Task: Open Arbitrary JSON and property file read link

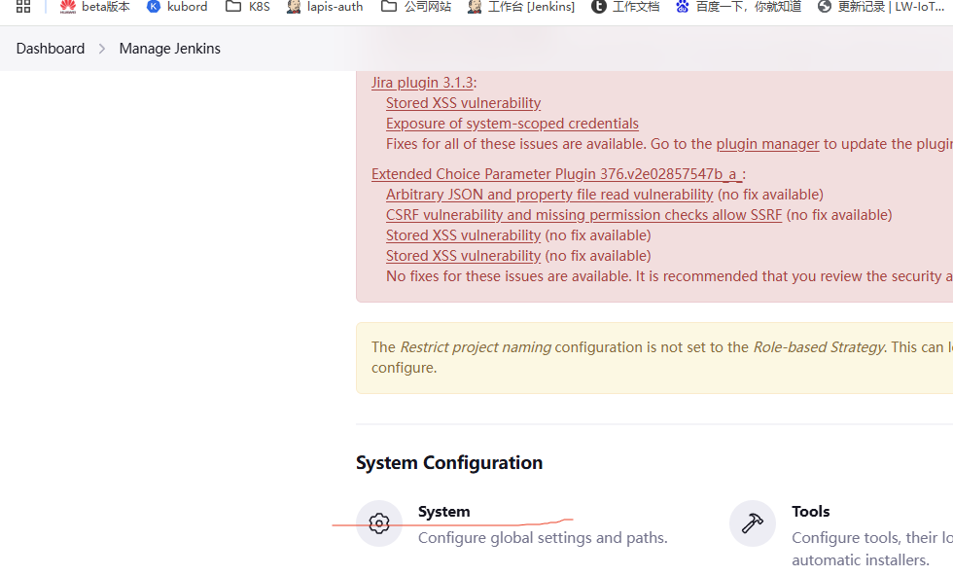Action: (x=549, y=195)
